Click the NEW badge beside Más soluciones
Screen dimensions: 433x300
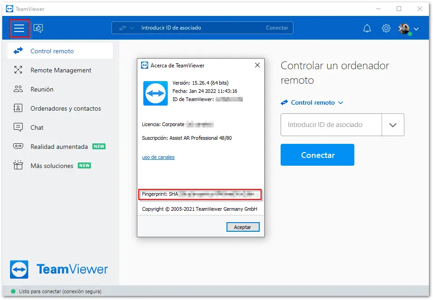(84, 165)
